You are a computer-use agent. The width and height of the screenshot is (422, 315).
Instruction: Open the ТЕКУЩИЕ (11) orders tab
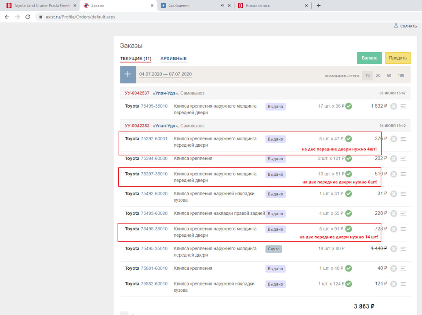[136, 58]
